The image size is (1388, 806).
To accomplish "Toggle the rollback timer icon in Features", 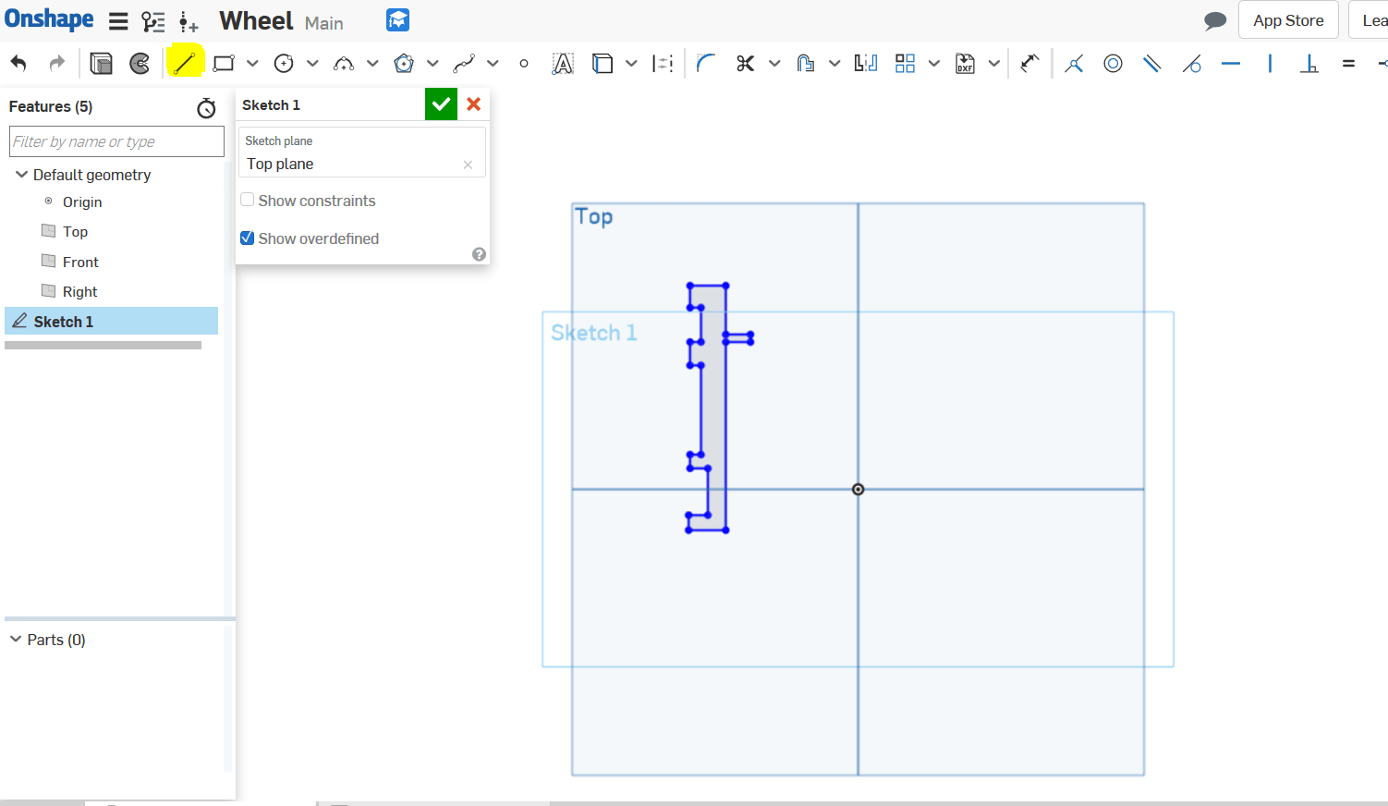I will tap(206, 108).
